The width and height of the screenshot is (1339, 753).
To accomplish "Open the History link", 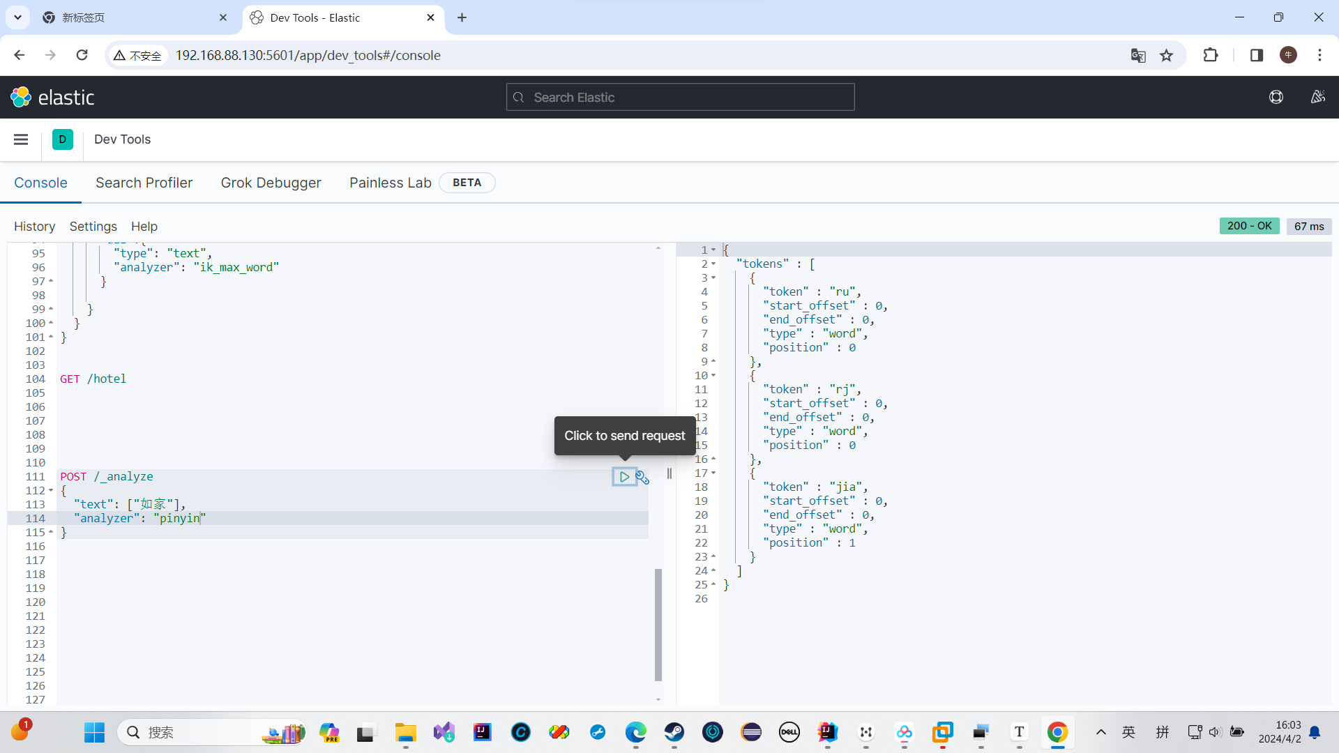I will pyautogui.click(x=34, y=227).
